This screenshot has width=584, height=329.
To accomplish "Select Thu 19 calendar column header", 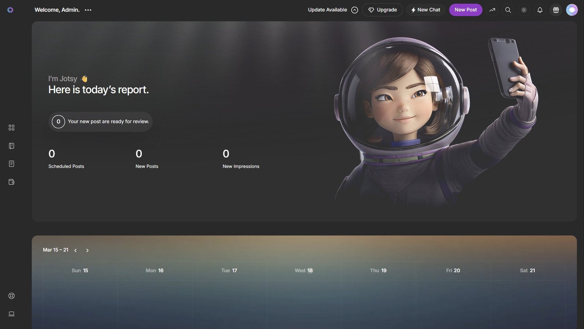I will pos(378,271).
